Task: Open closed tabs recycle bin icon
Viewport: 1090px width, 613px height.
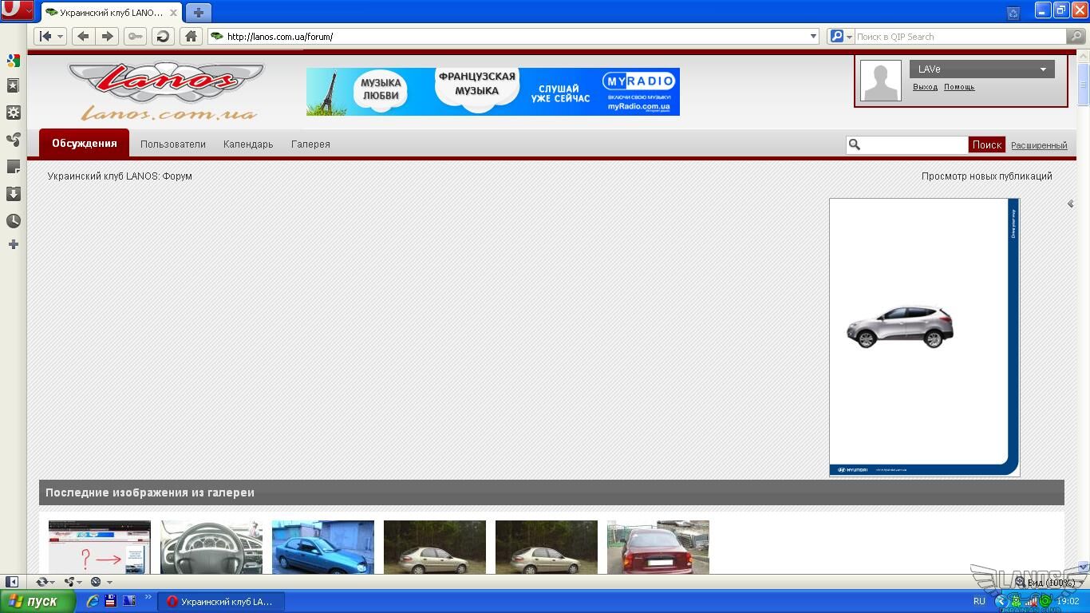Action: (1013, 13)
